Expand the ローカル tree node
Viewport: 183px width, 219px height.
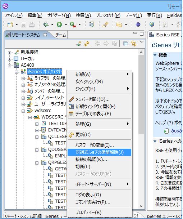9,59
